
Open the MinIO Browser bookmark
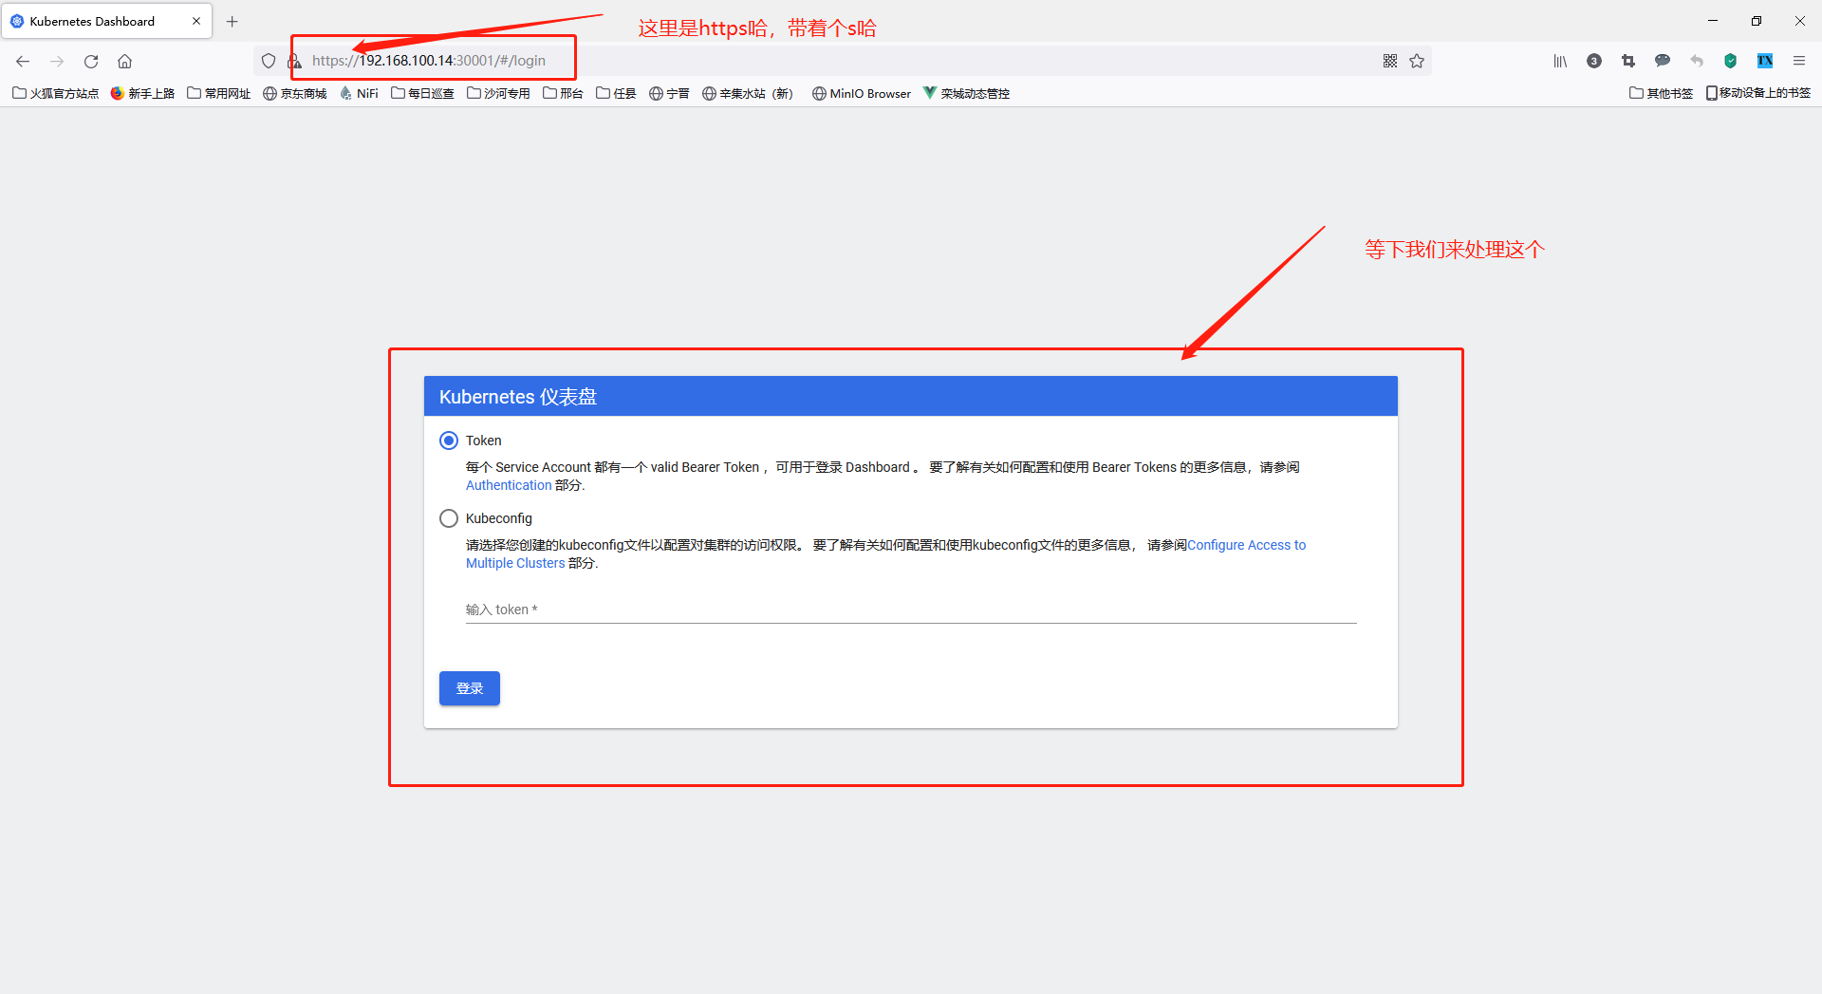click(x=862, y=93)
